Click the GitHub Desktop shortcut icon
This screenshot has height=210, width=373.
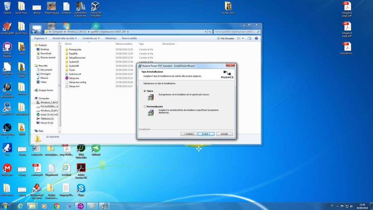click(x=7, y=47)
